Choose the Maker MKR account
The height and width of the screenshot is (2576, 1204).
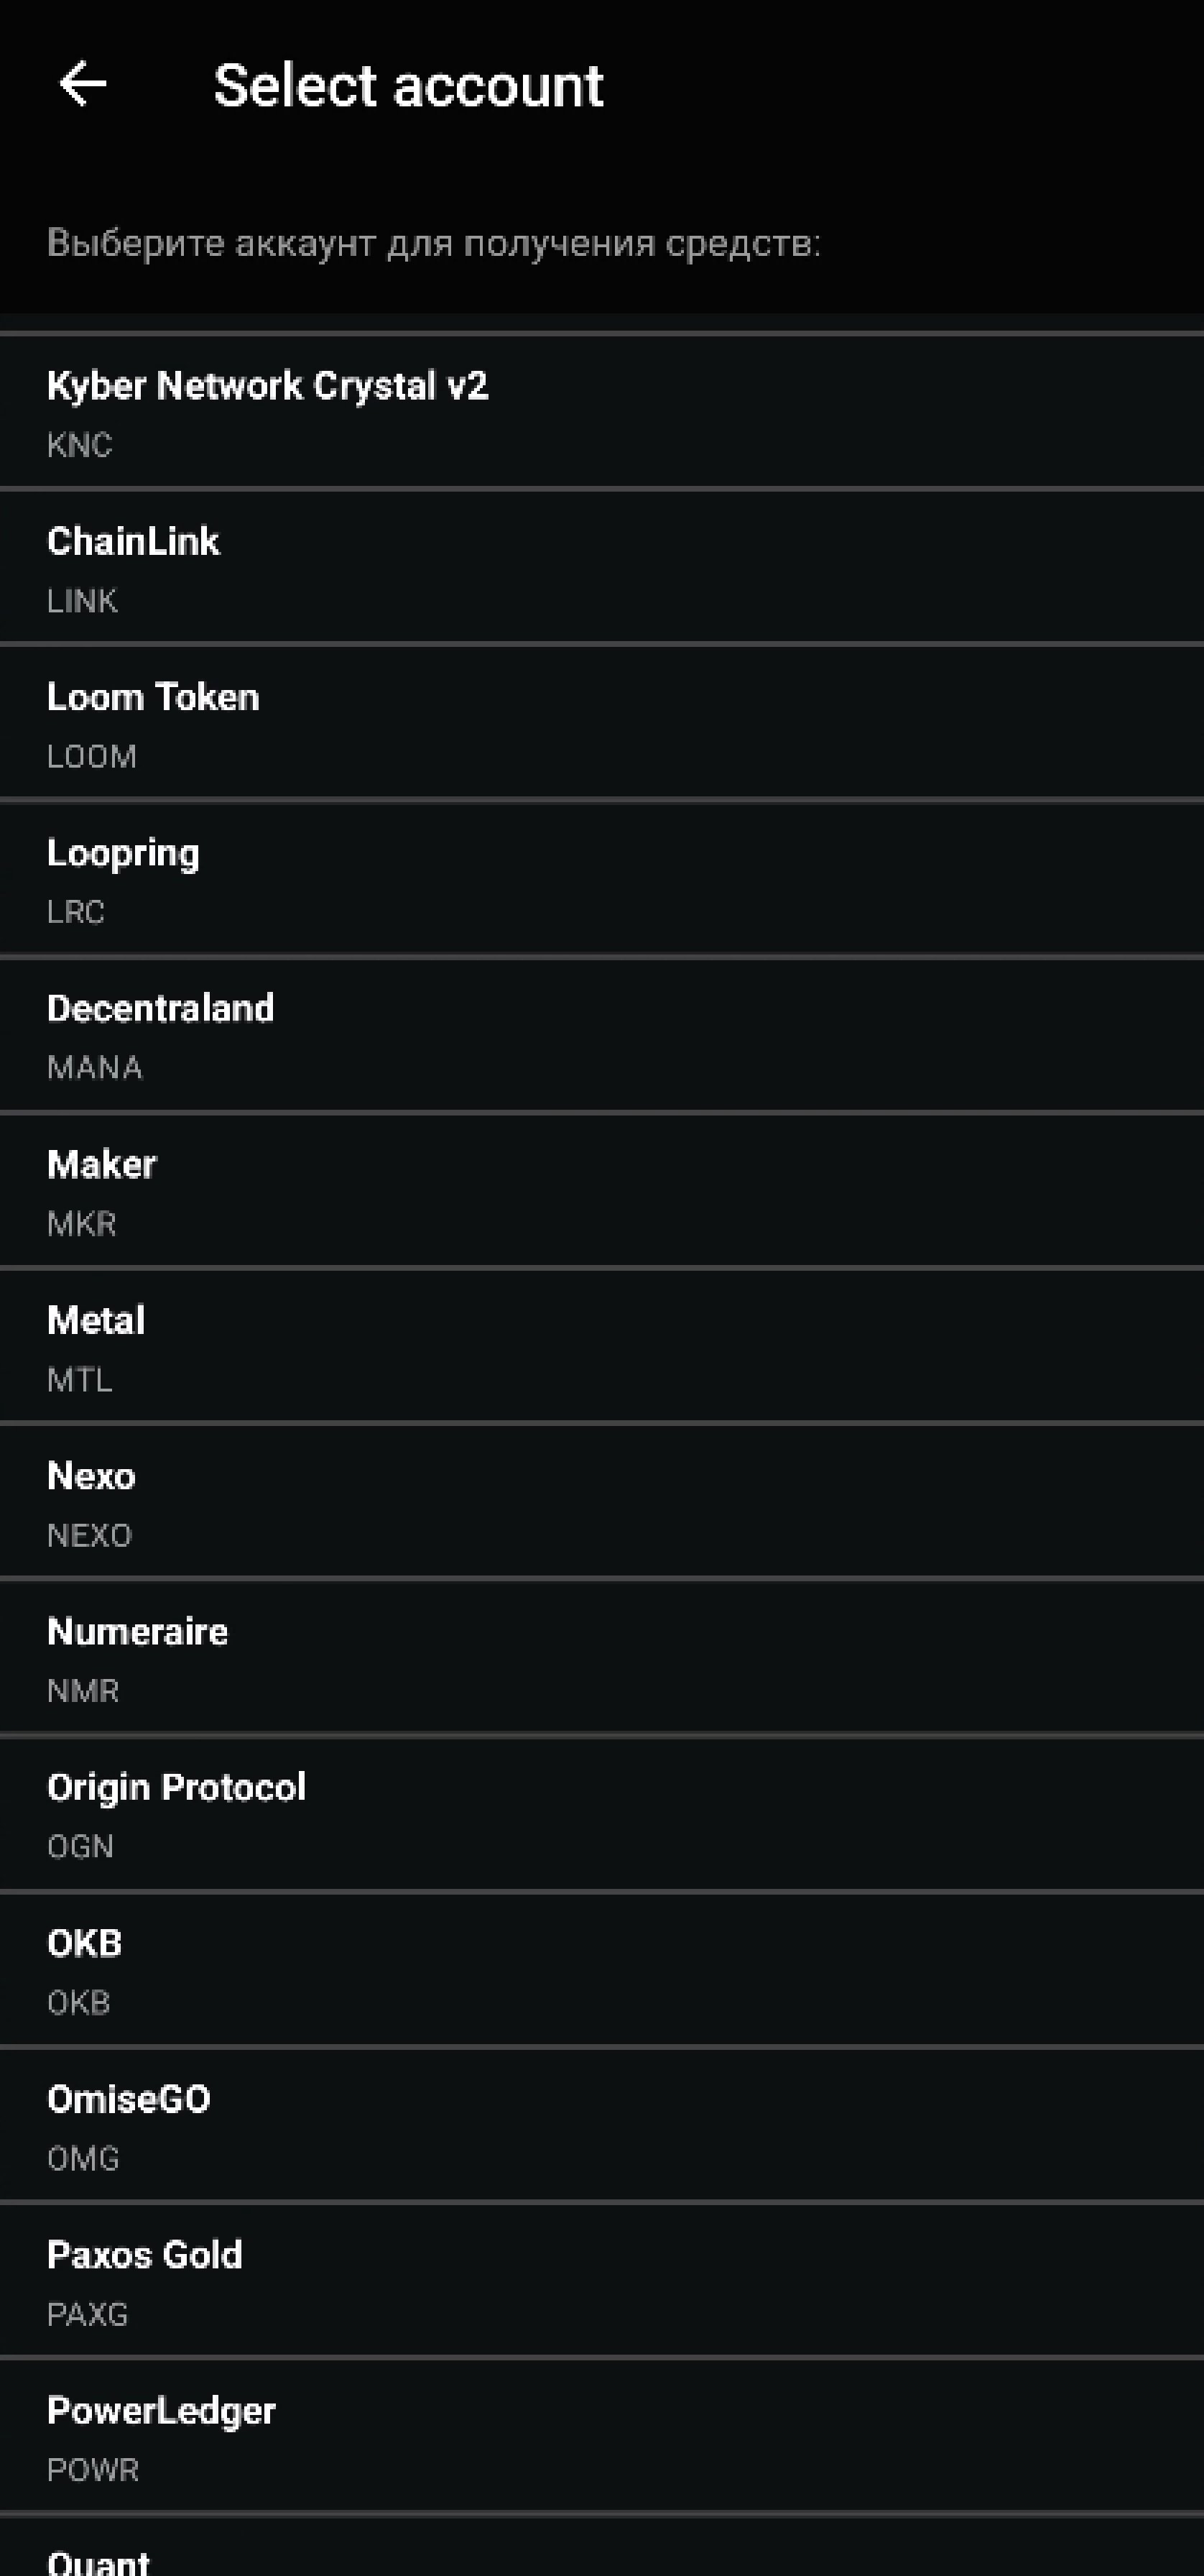click(601, 1191)
